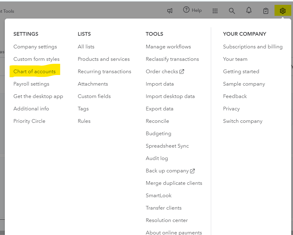Viewport: 293px width, 235px height.
Task: Open the Audit log
Action: click(x=157, y=158)
